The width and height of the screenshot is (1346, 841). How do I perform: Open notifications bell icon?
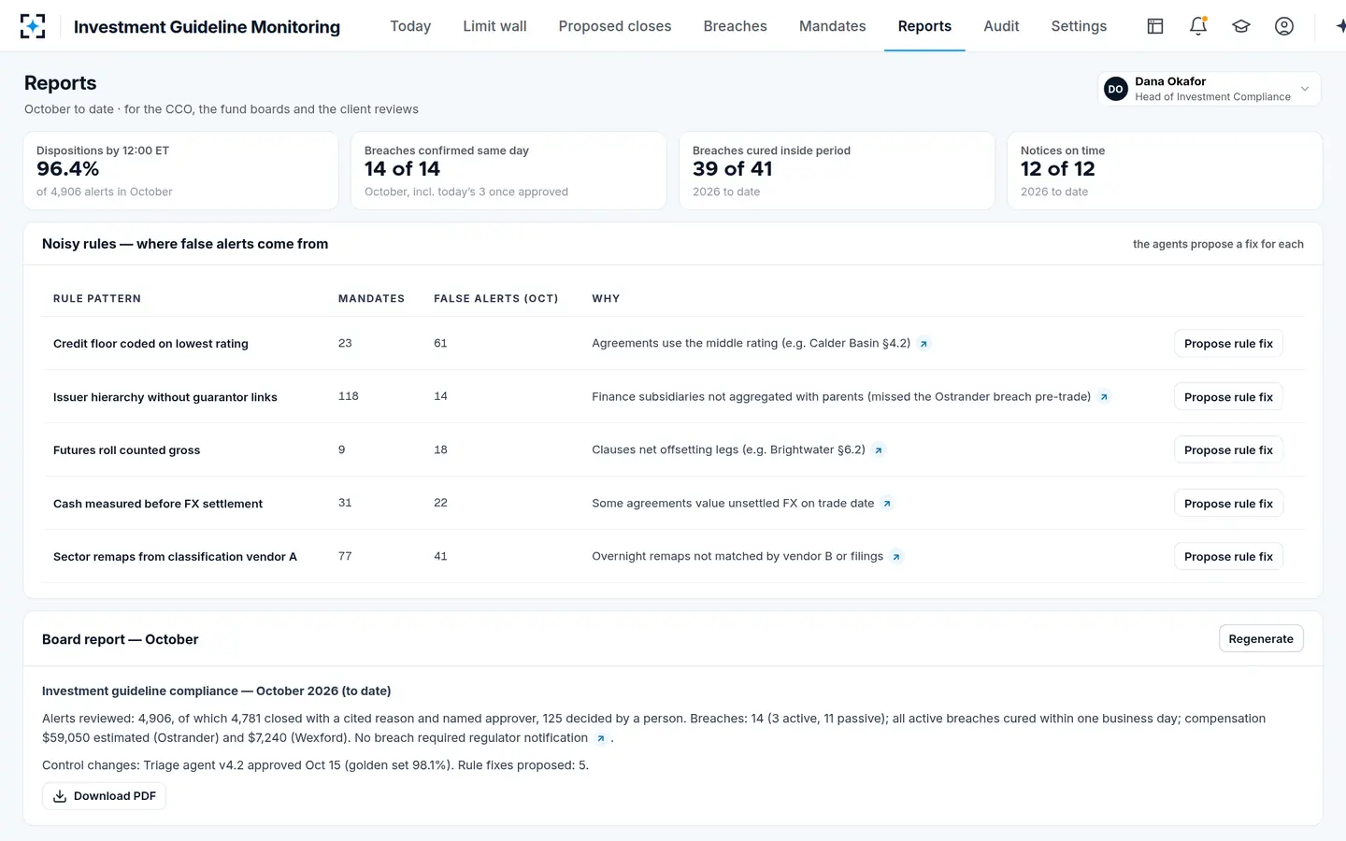click(1198, 26)
